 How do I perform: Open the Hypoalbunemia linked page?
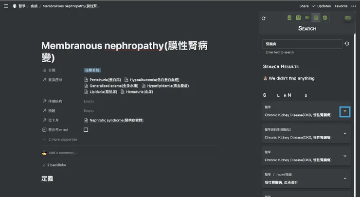pos(152,80)
